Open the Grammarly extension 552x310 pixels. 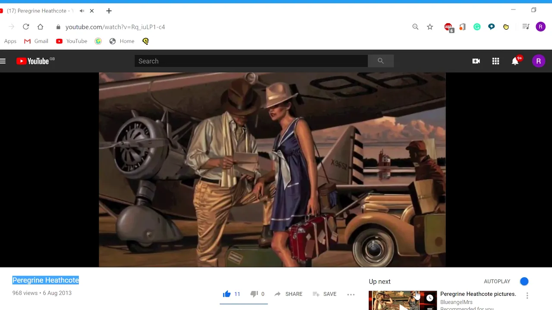pyautogui.click(x=477, y=27)
